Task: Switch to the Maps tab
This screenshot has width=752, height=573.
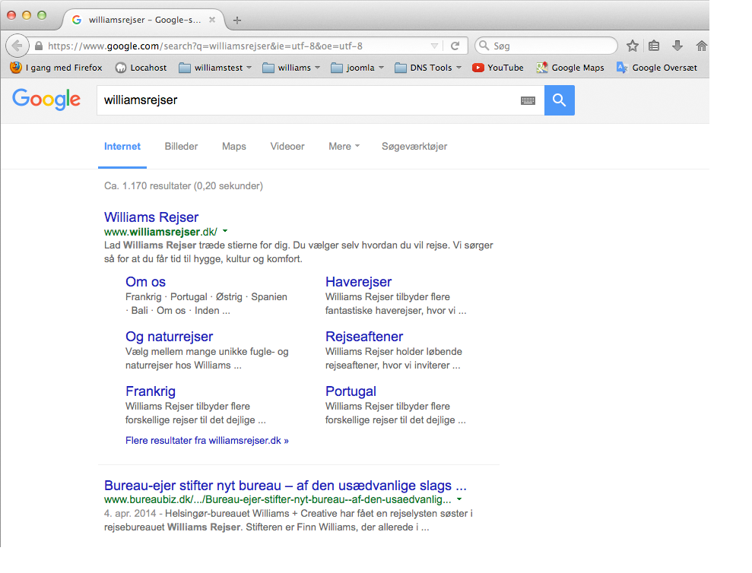Action: click(x=234, y=146)
